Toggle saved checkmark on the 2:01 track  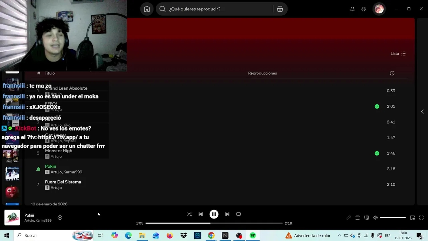pyautogui.click(x=377, y=106)
